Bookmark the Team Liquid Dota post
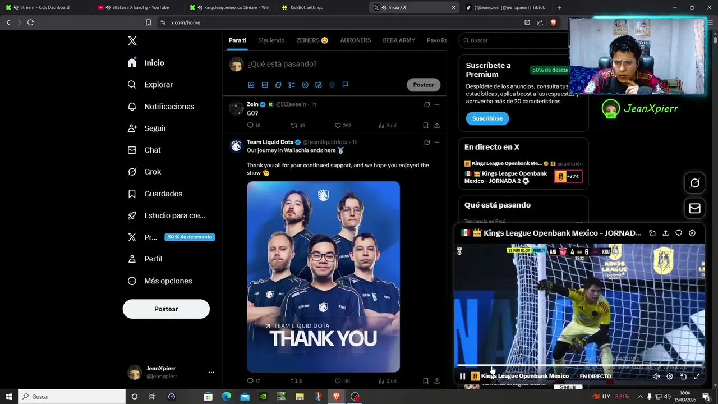 pyautogui.click(x=426, y=381)
